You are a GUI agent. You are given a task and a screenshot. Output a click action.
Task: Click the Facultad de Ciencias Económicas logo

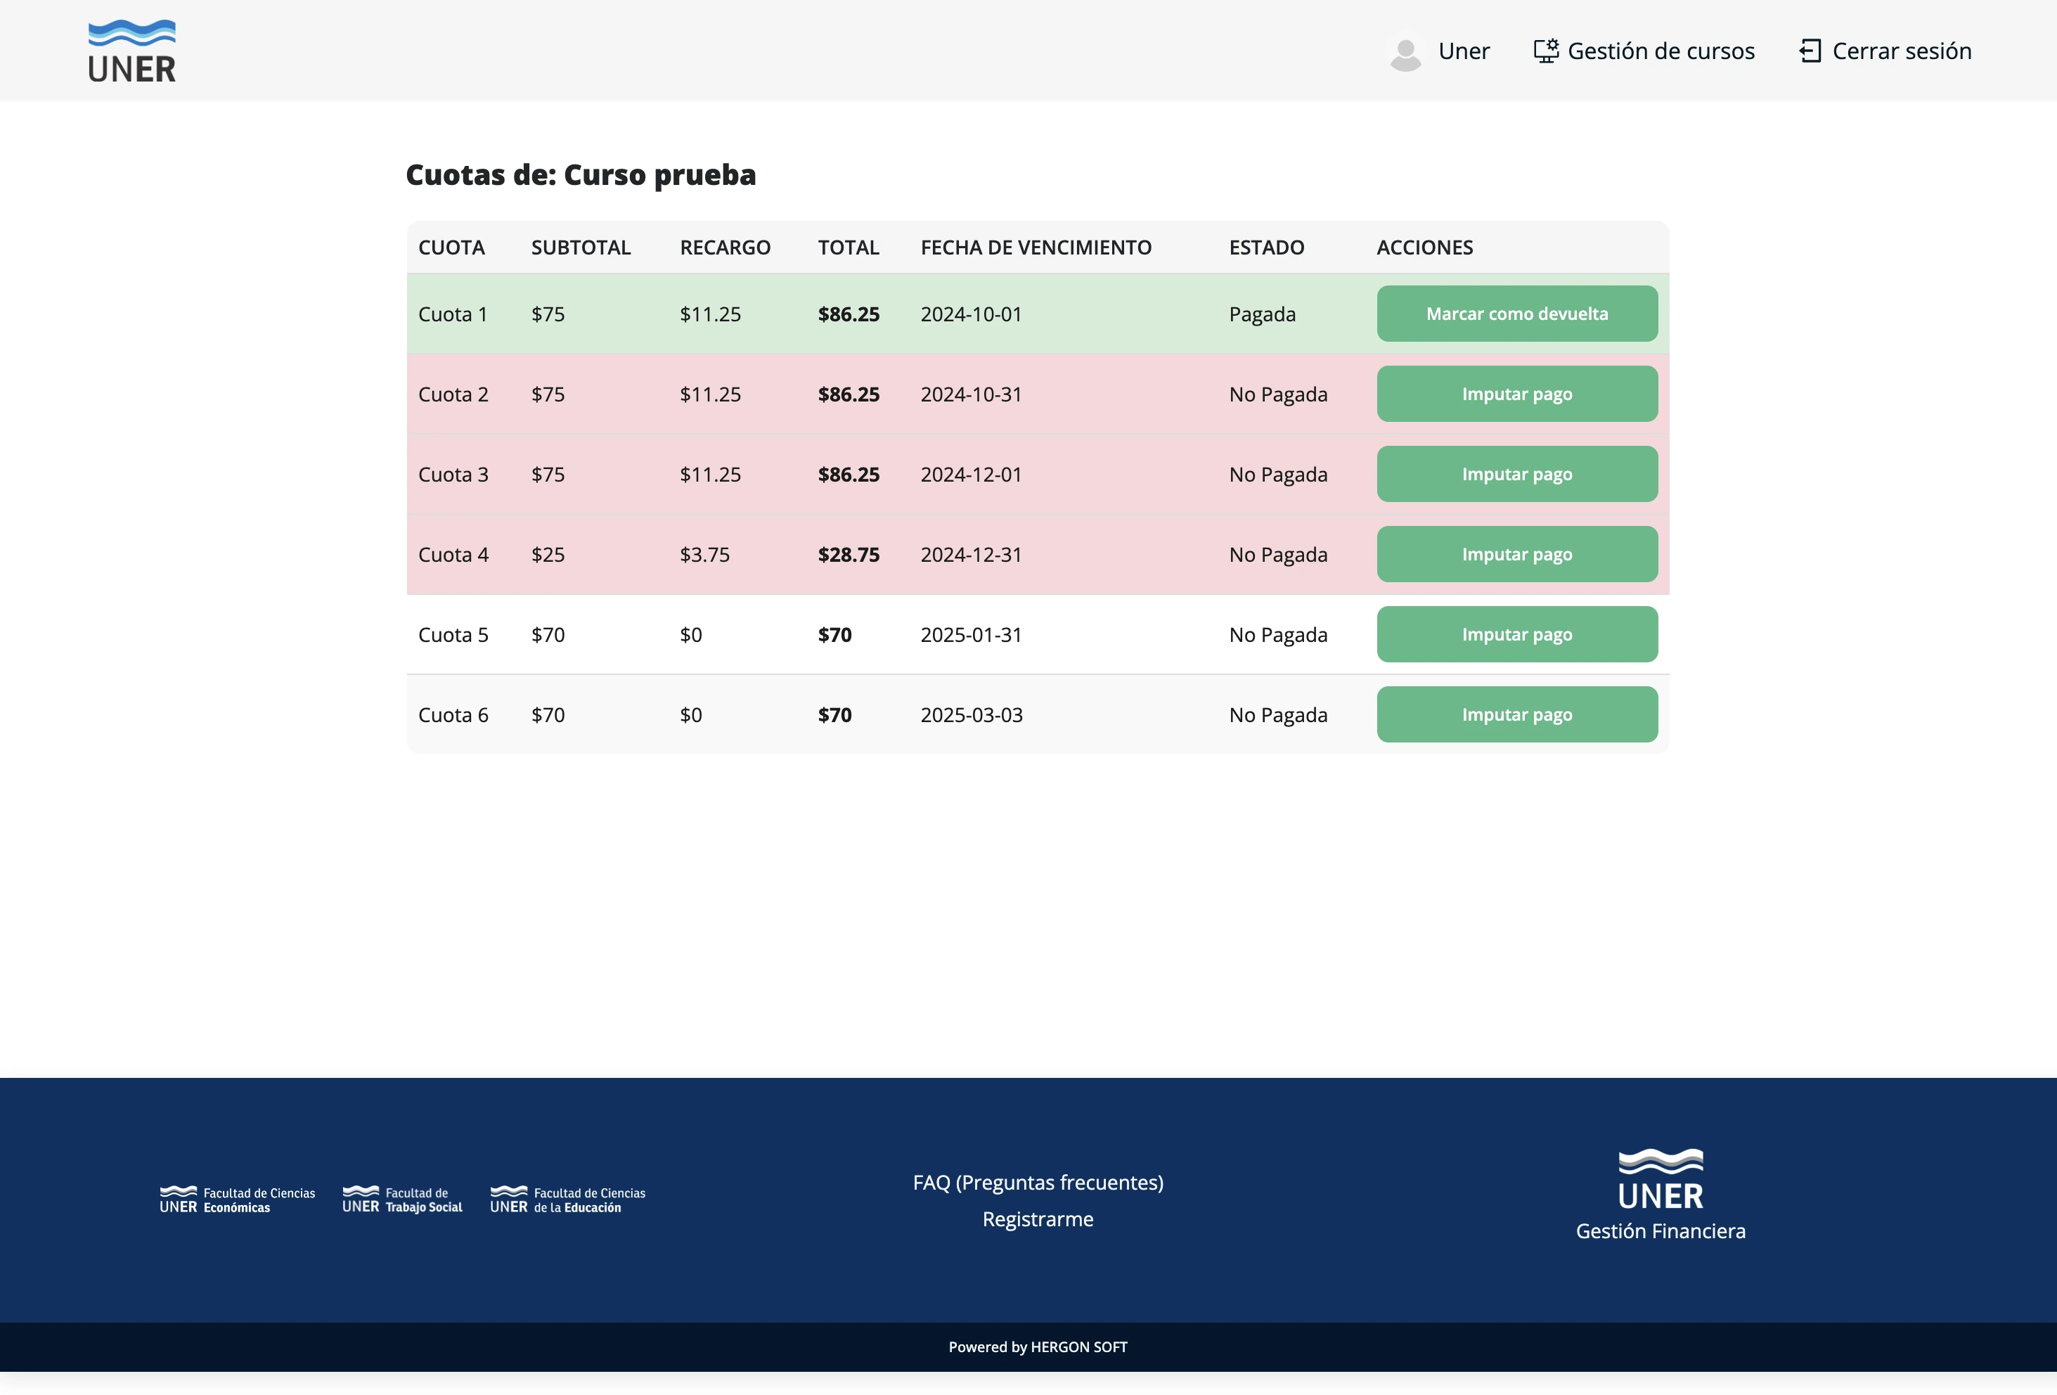(237, 1200)
